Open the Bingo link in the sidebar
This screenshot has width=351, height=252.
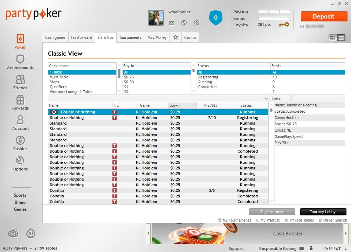pyautogui.click(x=20, y=202)
